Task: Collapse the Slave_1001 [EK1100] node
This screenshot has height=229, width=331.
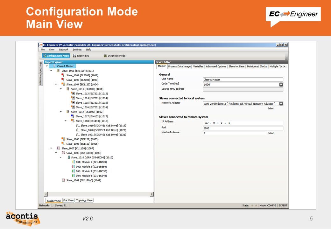Action: point(51,71)
